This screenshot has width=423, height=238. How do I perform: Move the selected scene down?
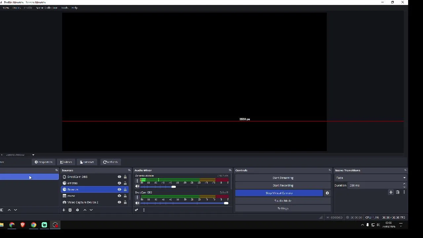[x=15, y=210]
